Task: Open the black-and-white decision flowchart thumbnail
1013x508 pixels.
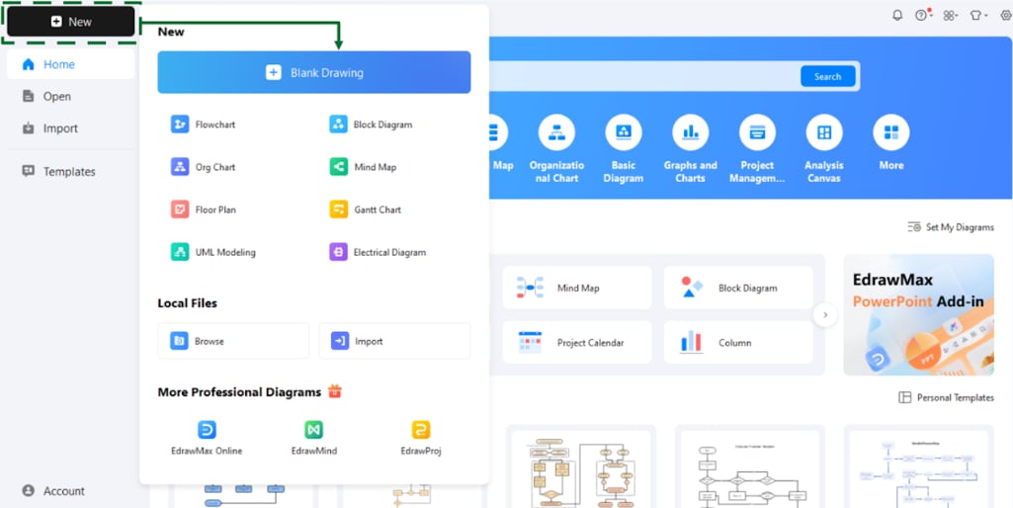Action: (749, 466)
